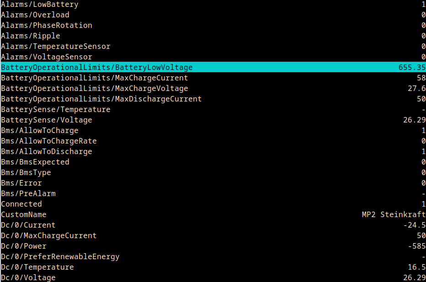Image resolution: width=426 pixels, height=282 pixels.
Task: Select the Dc/0/PreferRenewableEnergy entry
Action: tap(60, 257)
